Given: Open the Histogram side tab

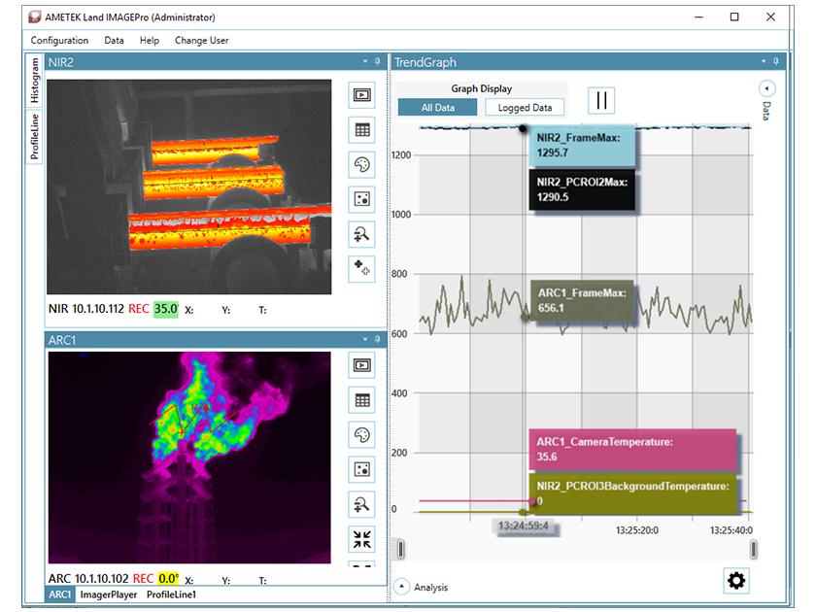Looking at the screenshot, I should coord(35,81).
